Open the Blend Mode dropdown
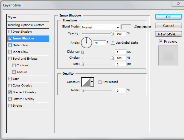The height and width of the screenshot is (140, 184). 101,27
